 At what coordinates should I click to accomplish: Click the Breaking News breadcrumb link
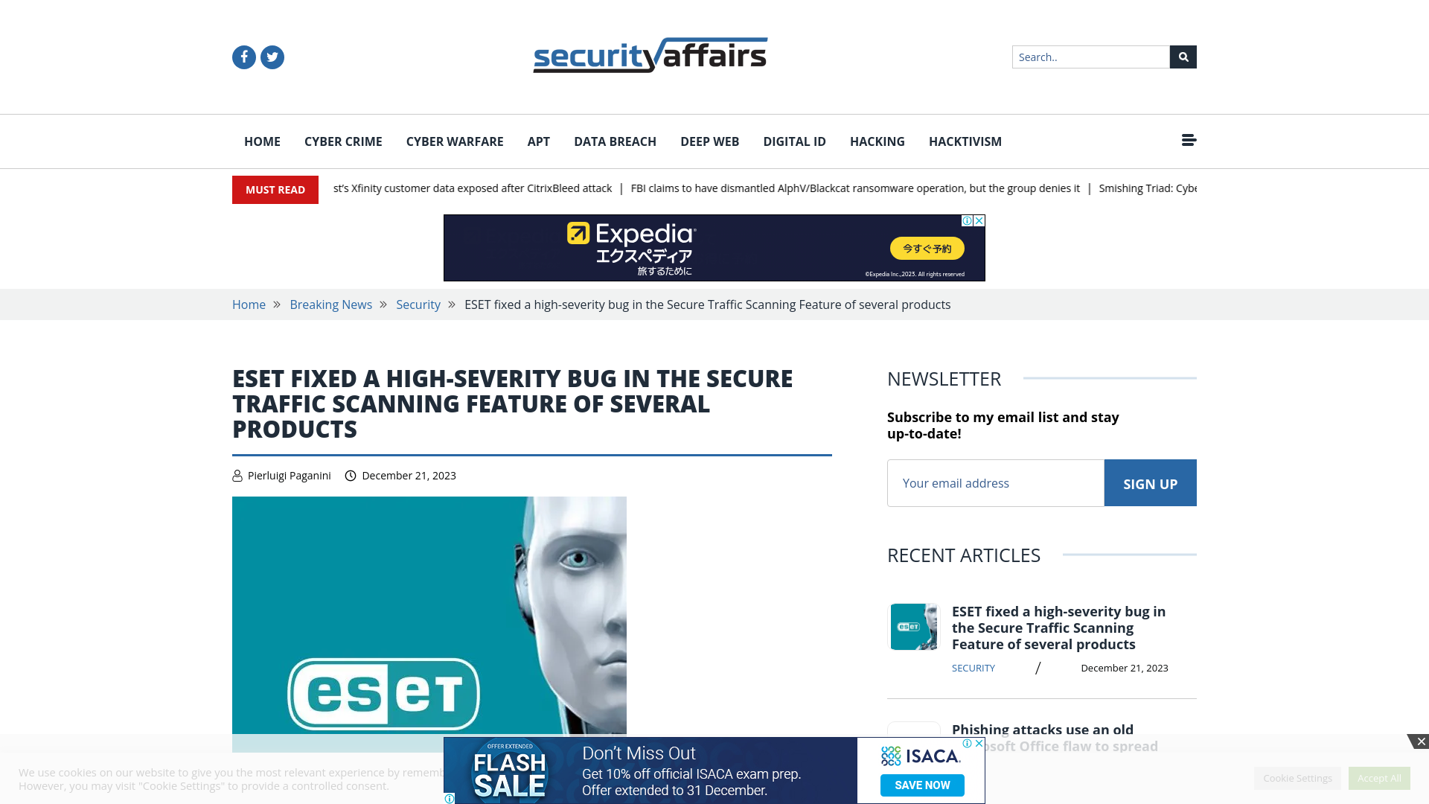(x=330, y=304)
